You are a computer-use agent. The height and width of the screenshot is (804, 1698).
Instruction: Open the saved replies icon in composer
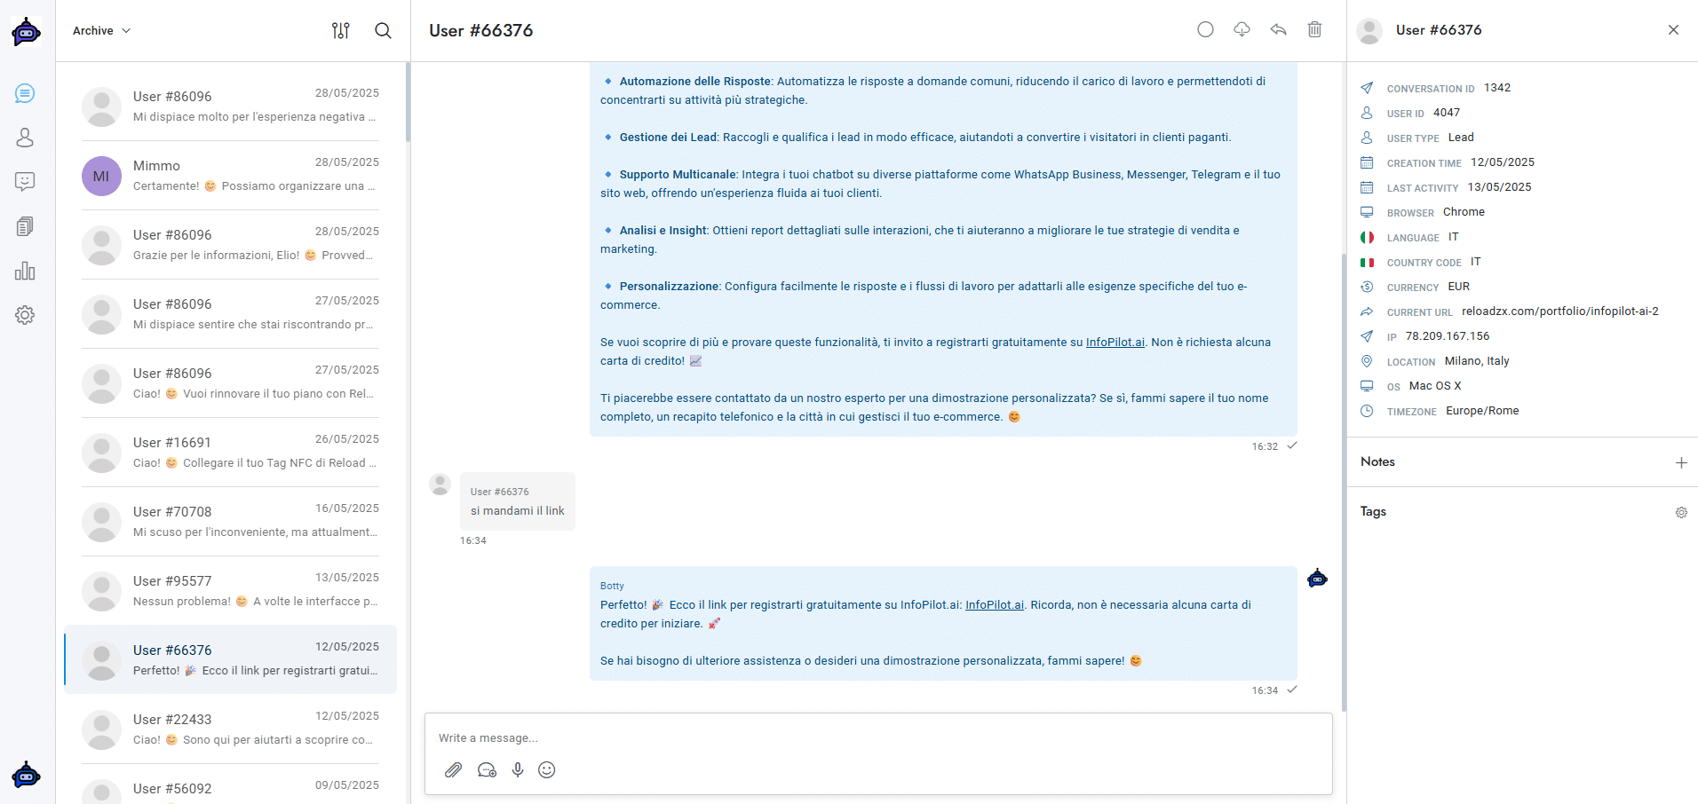[487, 770]
